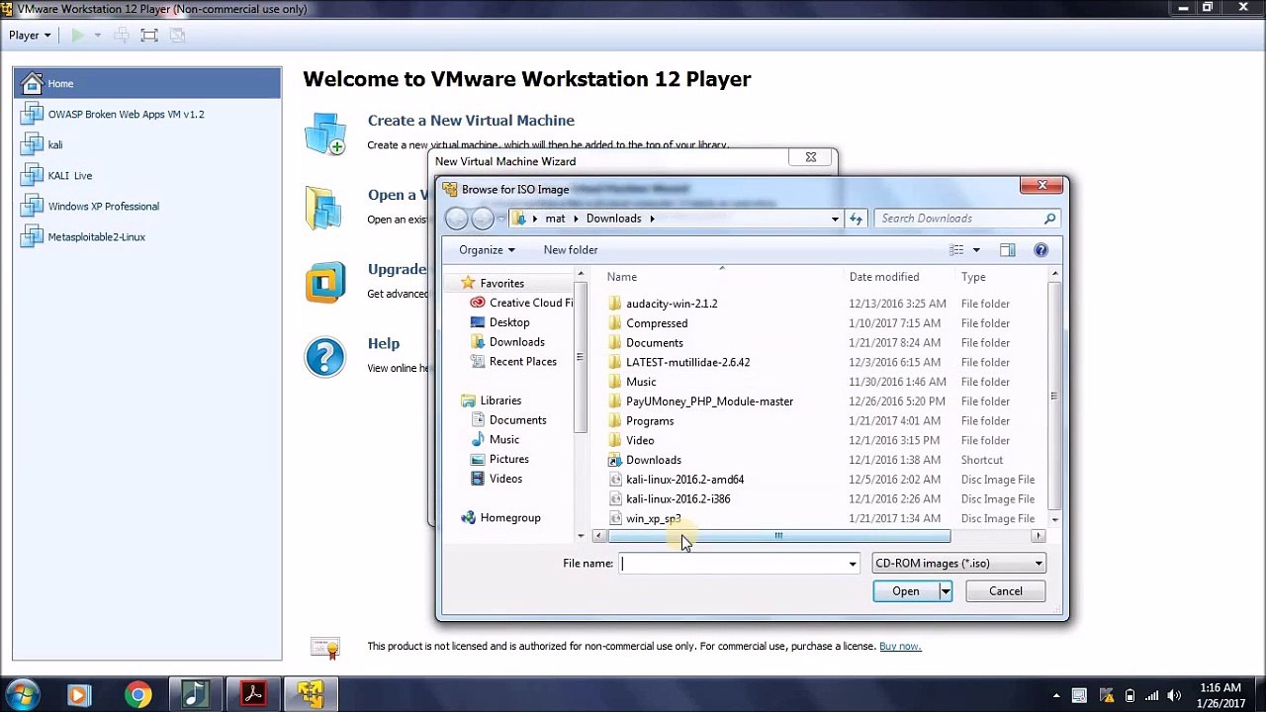Select Home in the VMware library

[x=147, y=83]
